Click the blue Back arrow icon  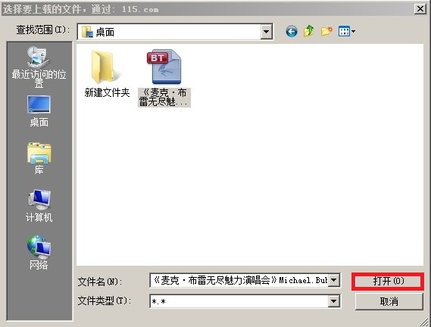click(x=292, y=31)
